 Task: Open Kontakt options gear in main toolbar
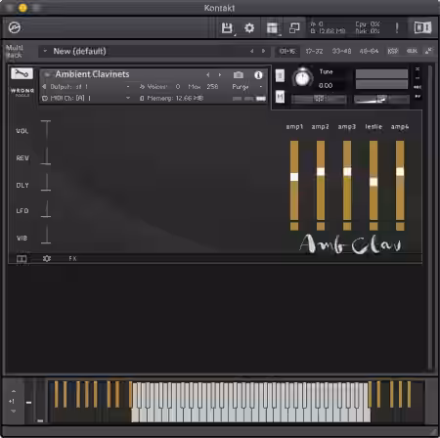pyautogui.click(x=249, y=28)
